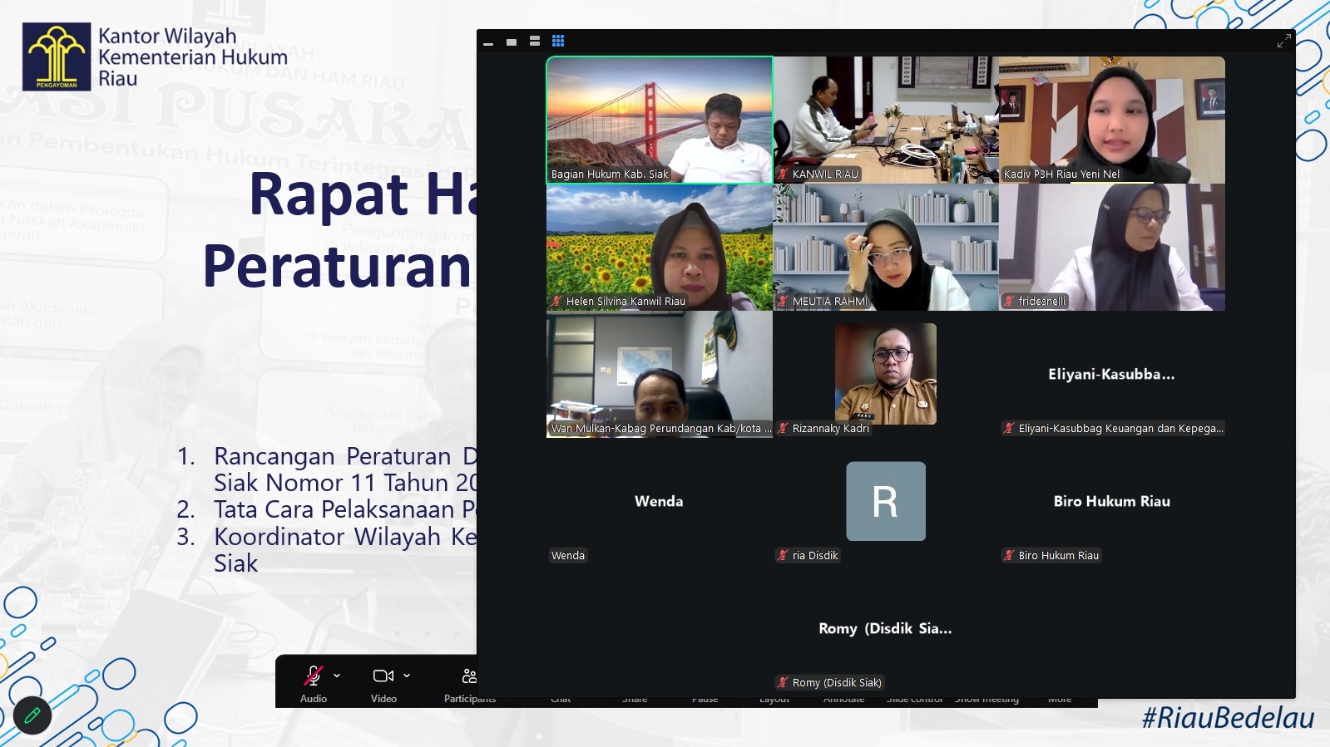Click the green pencil annotation button
The image size is (1330, 747).
click(x=32, y=715)
